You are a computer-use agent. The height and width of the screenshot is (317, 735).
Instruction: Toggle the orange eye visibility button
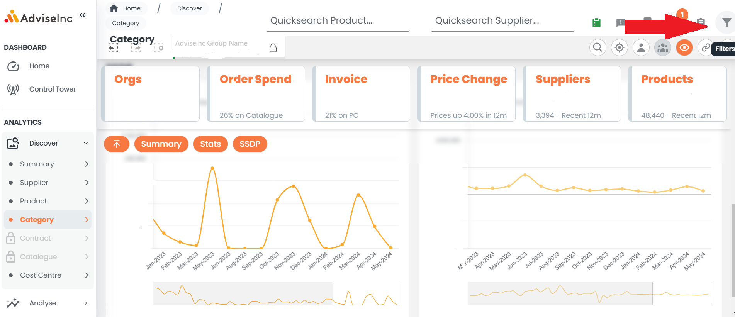[684, 47]
